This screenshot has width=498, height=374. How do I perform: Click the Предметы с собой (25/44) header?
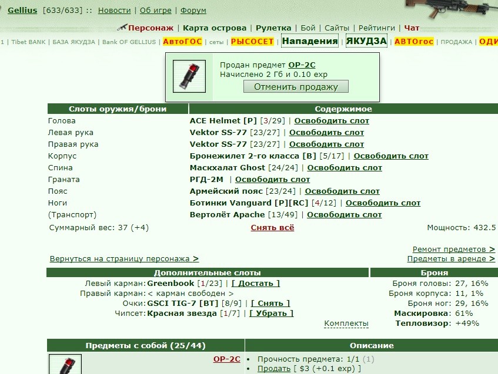tap(145, 345)
